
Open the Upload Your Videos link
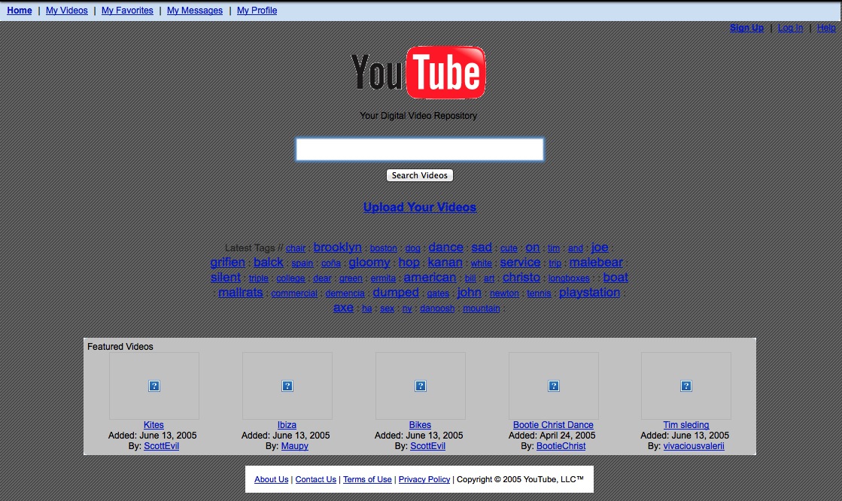click(x=419, y=208)
